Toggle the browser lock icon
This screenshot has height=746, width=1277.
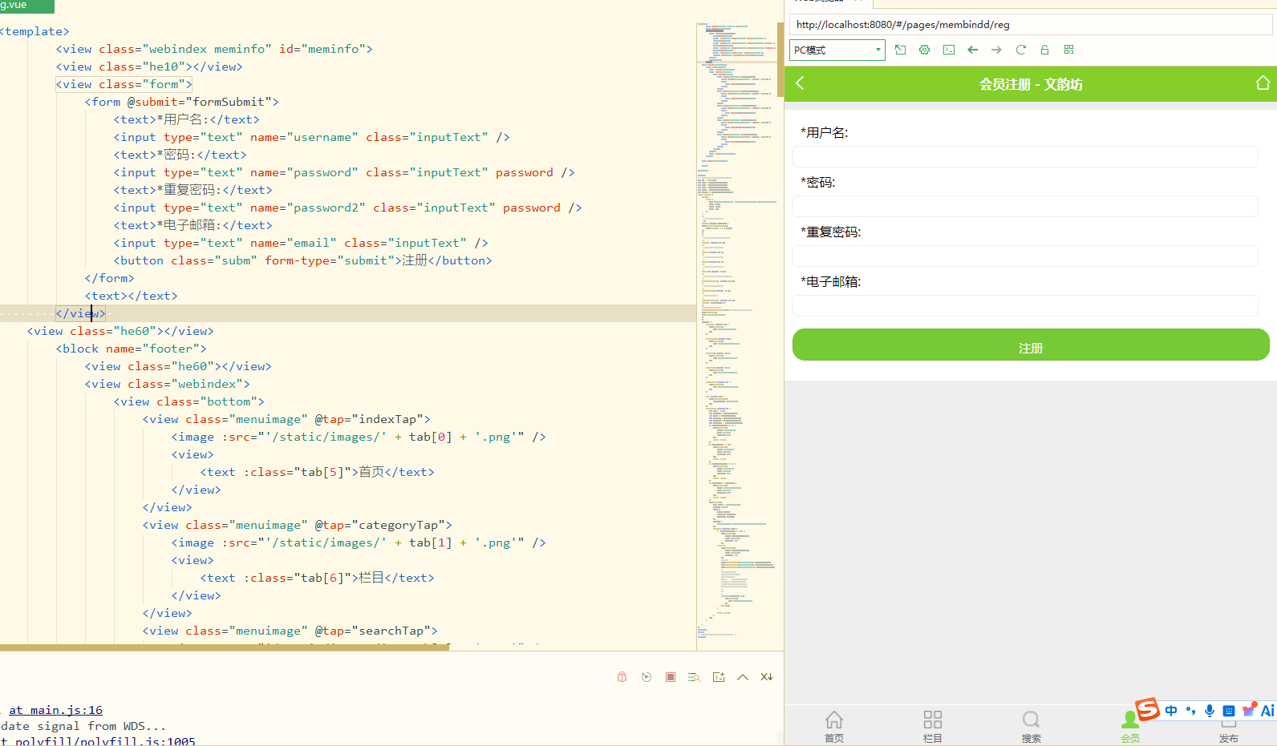tap(1045, 50)
